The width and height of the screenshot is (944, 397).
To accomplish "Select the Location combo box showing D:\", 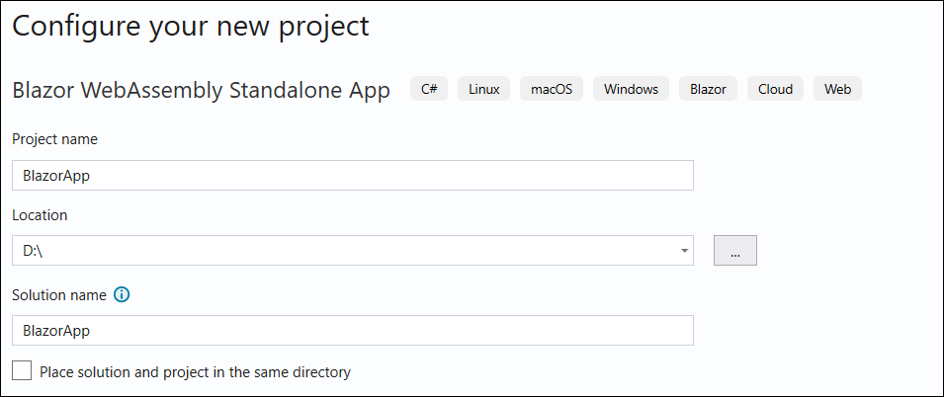I will click(353, 250).
